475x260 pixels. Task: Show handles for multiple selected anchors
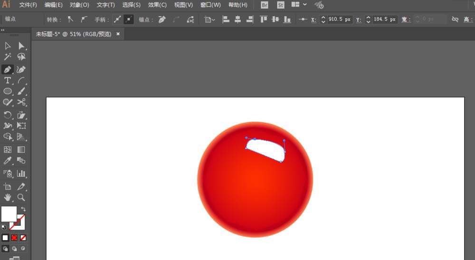pyautogui.click(x=117, y=19)
